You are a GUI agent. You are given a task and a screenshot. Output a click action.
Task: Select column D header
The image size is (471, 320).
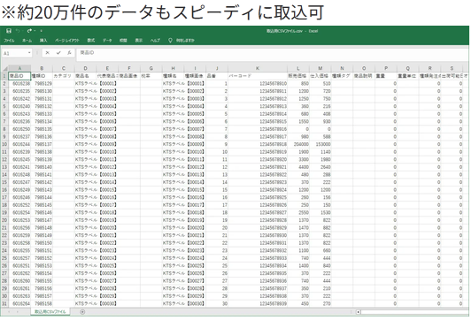point(85,68)
